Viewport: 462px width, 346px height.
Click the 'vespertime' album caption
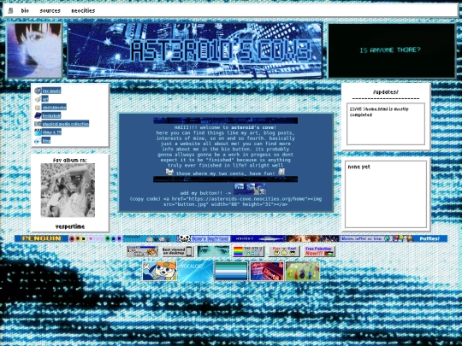(x=70, y=226)
